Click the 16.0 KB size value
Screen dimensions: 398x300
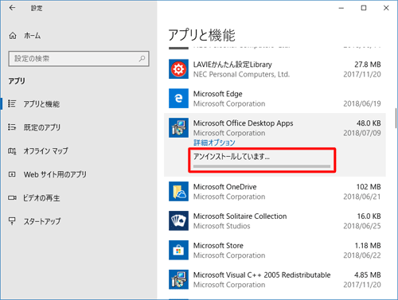coord(369,216)
